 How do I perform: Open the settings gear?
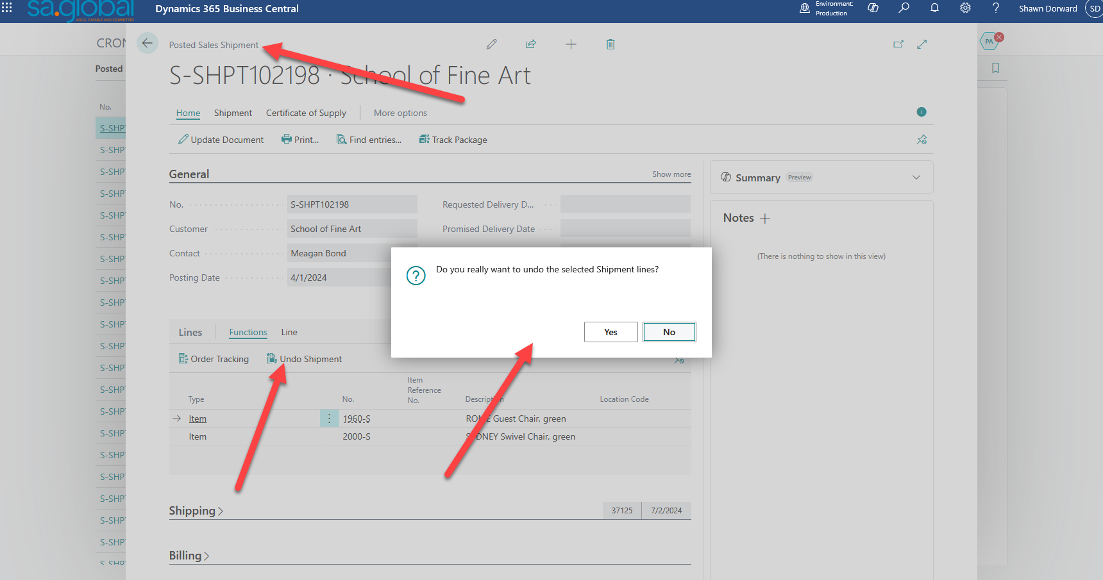click(x=964, y=8)
